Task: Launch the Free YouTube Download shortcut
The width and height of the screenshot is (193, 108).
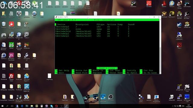Action: click(11, 25)
